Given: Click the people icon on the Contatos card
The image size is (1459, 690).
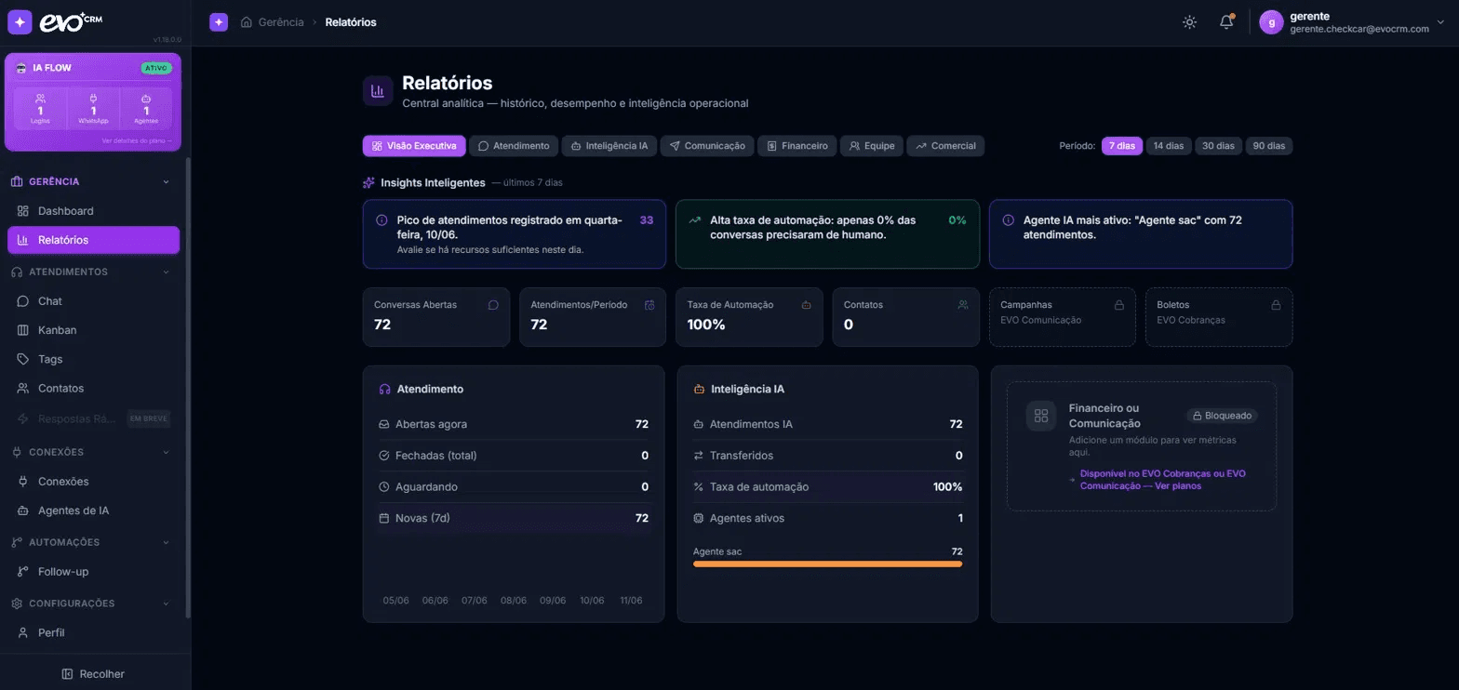Looking at the screenshot, I should 963,305.
